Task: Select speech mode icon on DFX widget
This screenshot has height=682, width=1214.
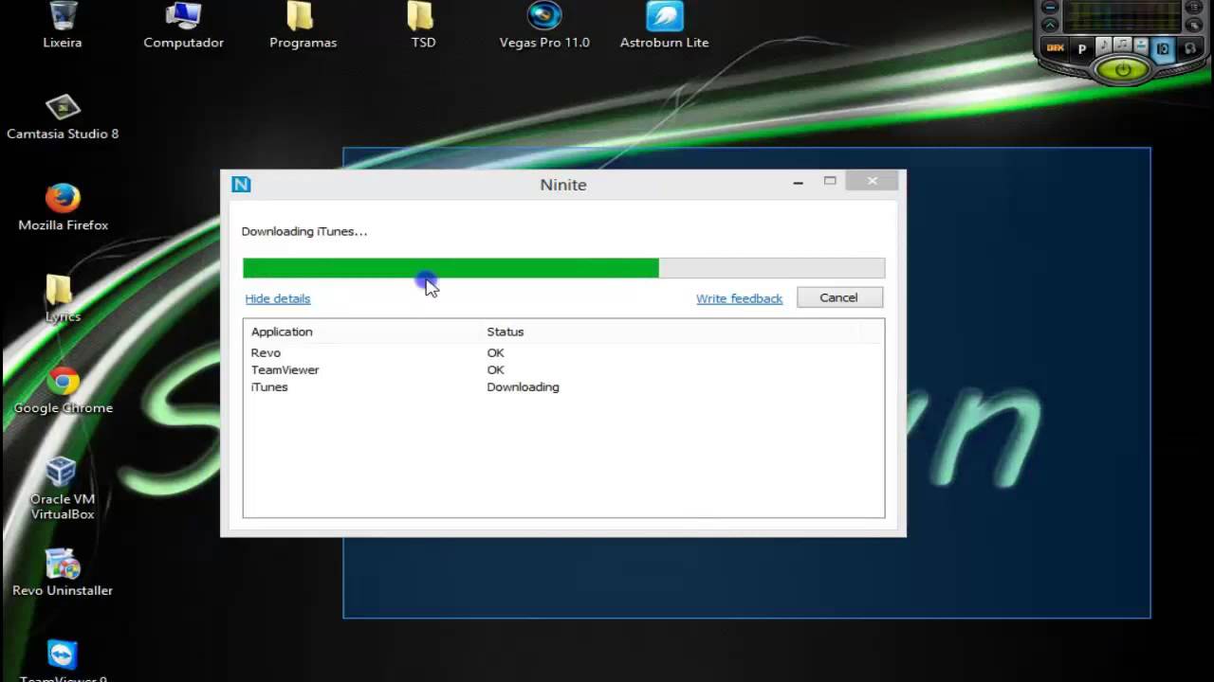Action: tap(1141, 45)
